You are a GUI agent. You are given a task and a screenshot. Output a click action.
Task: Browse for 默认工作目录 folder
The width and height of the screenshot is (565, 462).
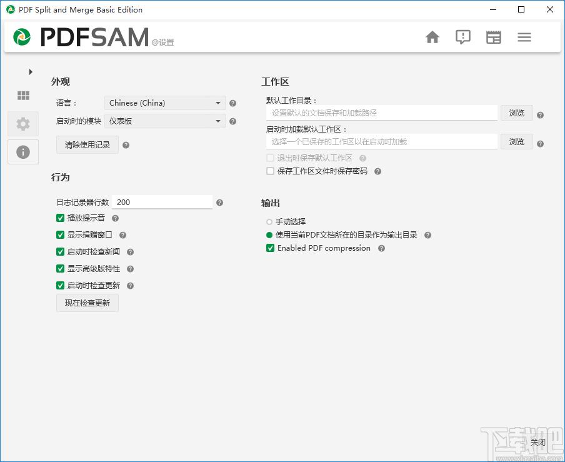point(516,113)
